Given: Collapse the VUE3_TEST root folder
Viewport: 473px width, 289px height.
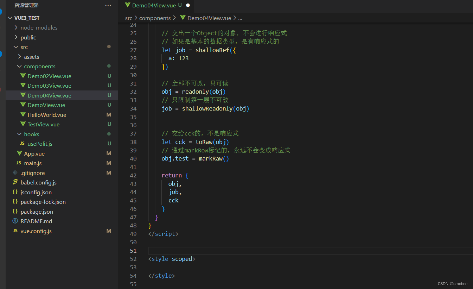Looking at the screenshot, I should click(10, 18).
